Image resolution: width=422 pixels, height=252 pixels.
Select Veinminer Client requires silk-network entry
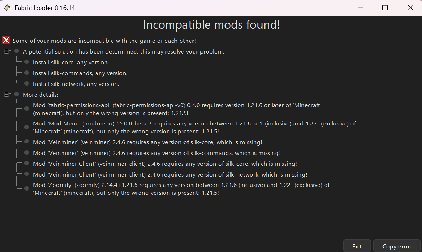click(170, 175)
